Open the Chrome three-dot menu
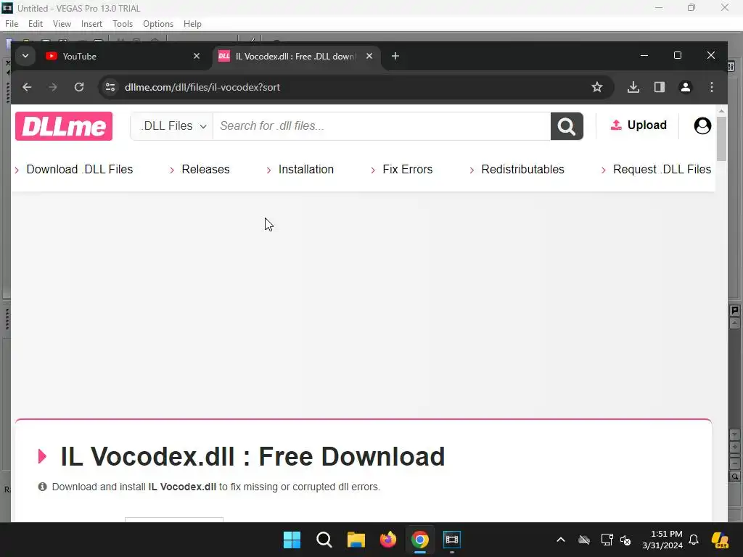 pyautogui.click(x=711, y=87)
